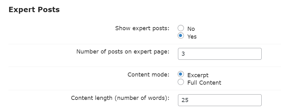Click the "Number of posts on expert page:" label

tap(123, 52)
